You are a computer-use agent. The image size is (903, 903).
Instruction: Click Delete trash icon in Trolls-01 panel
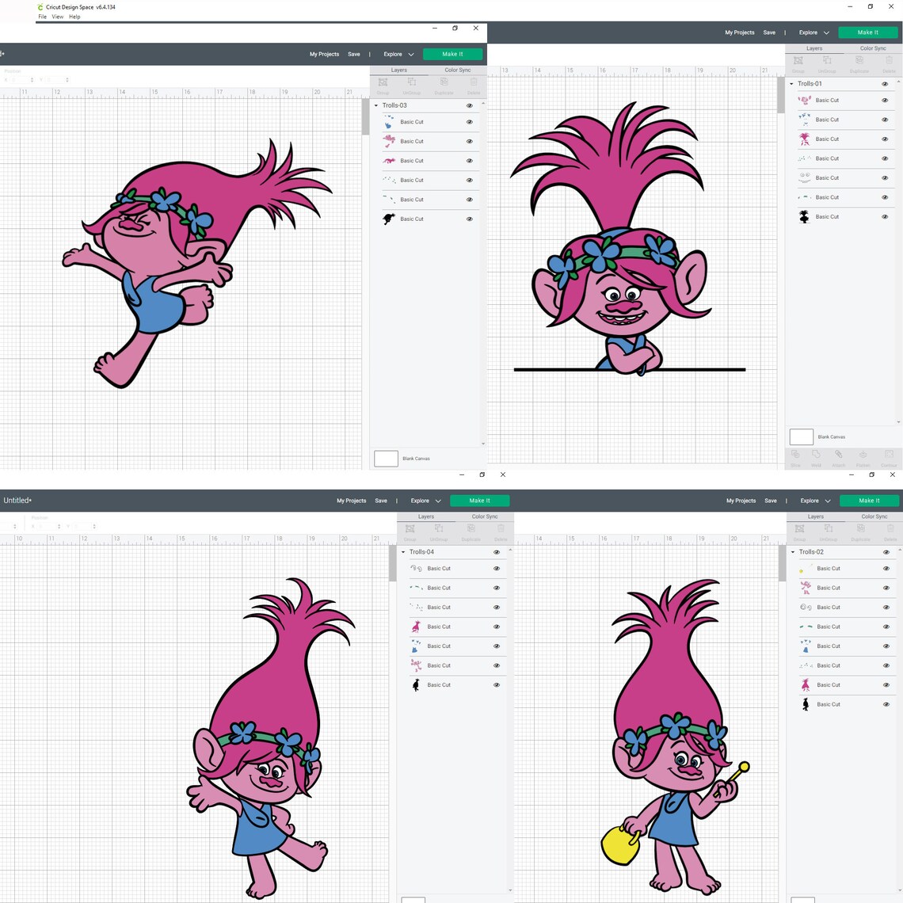890,61
